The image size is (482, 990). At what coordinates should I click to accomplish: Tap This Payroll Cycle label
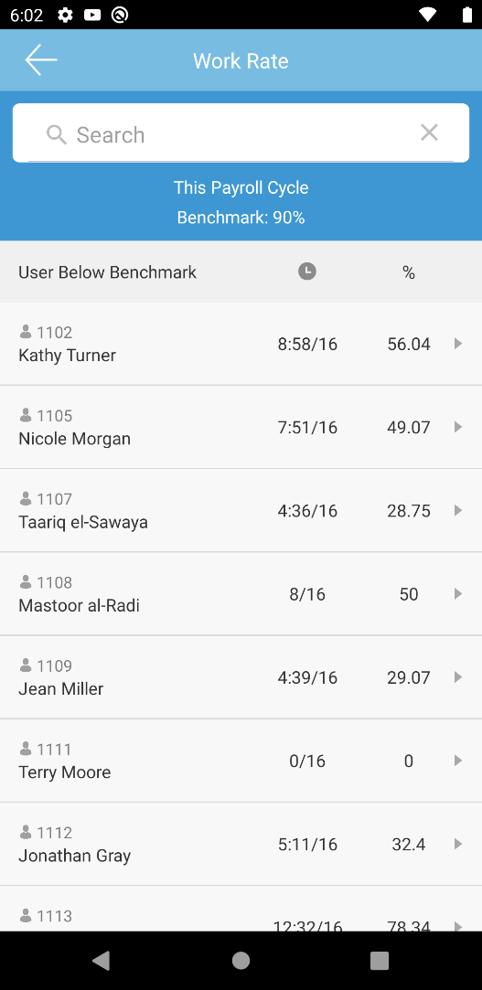241,187
